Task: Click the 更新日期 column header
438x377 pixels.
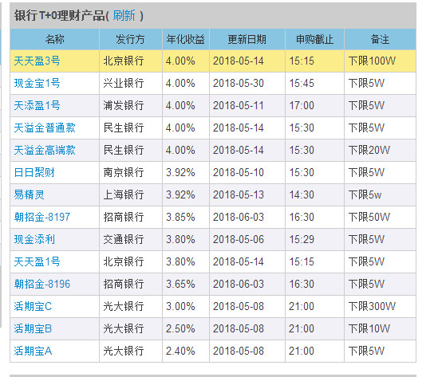Action: [x=247, y=39]
